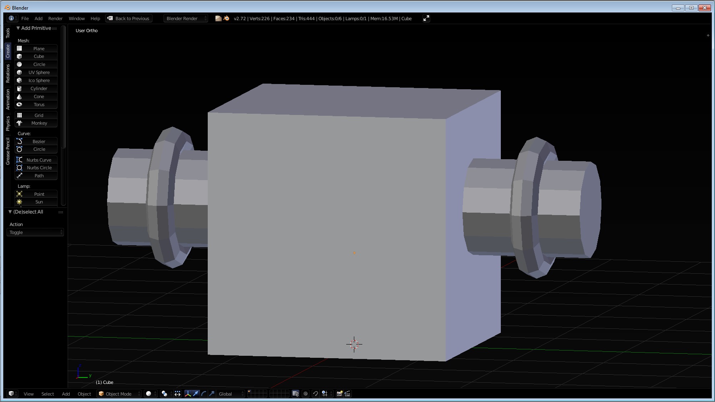Switch to the Grease Pencil tab

point(8,151)
